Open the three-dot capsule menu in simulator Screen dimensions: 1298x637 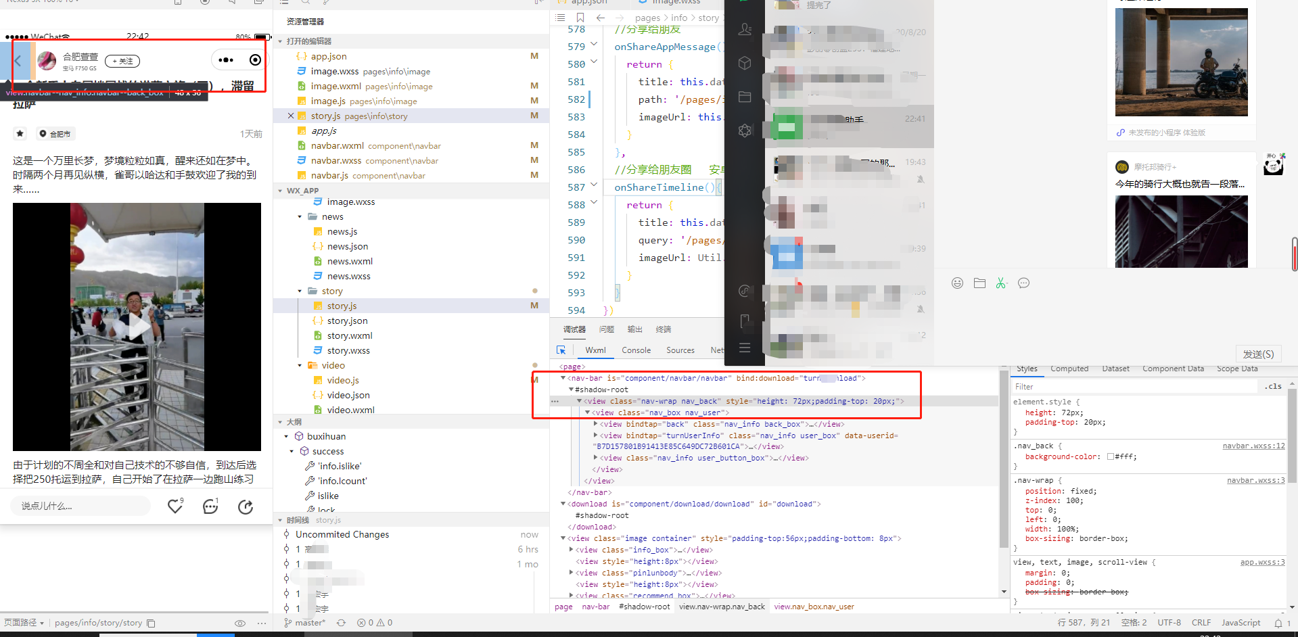(226, 60)
